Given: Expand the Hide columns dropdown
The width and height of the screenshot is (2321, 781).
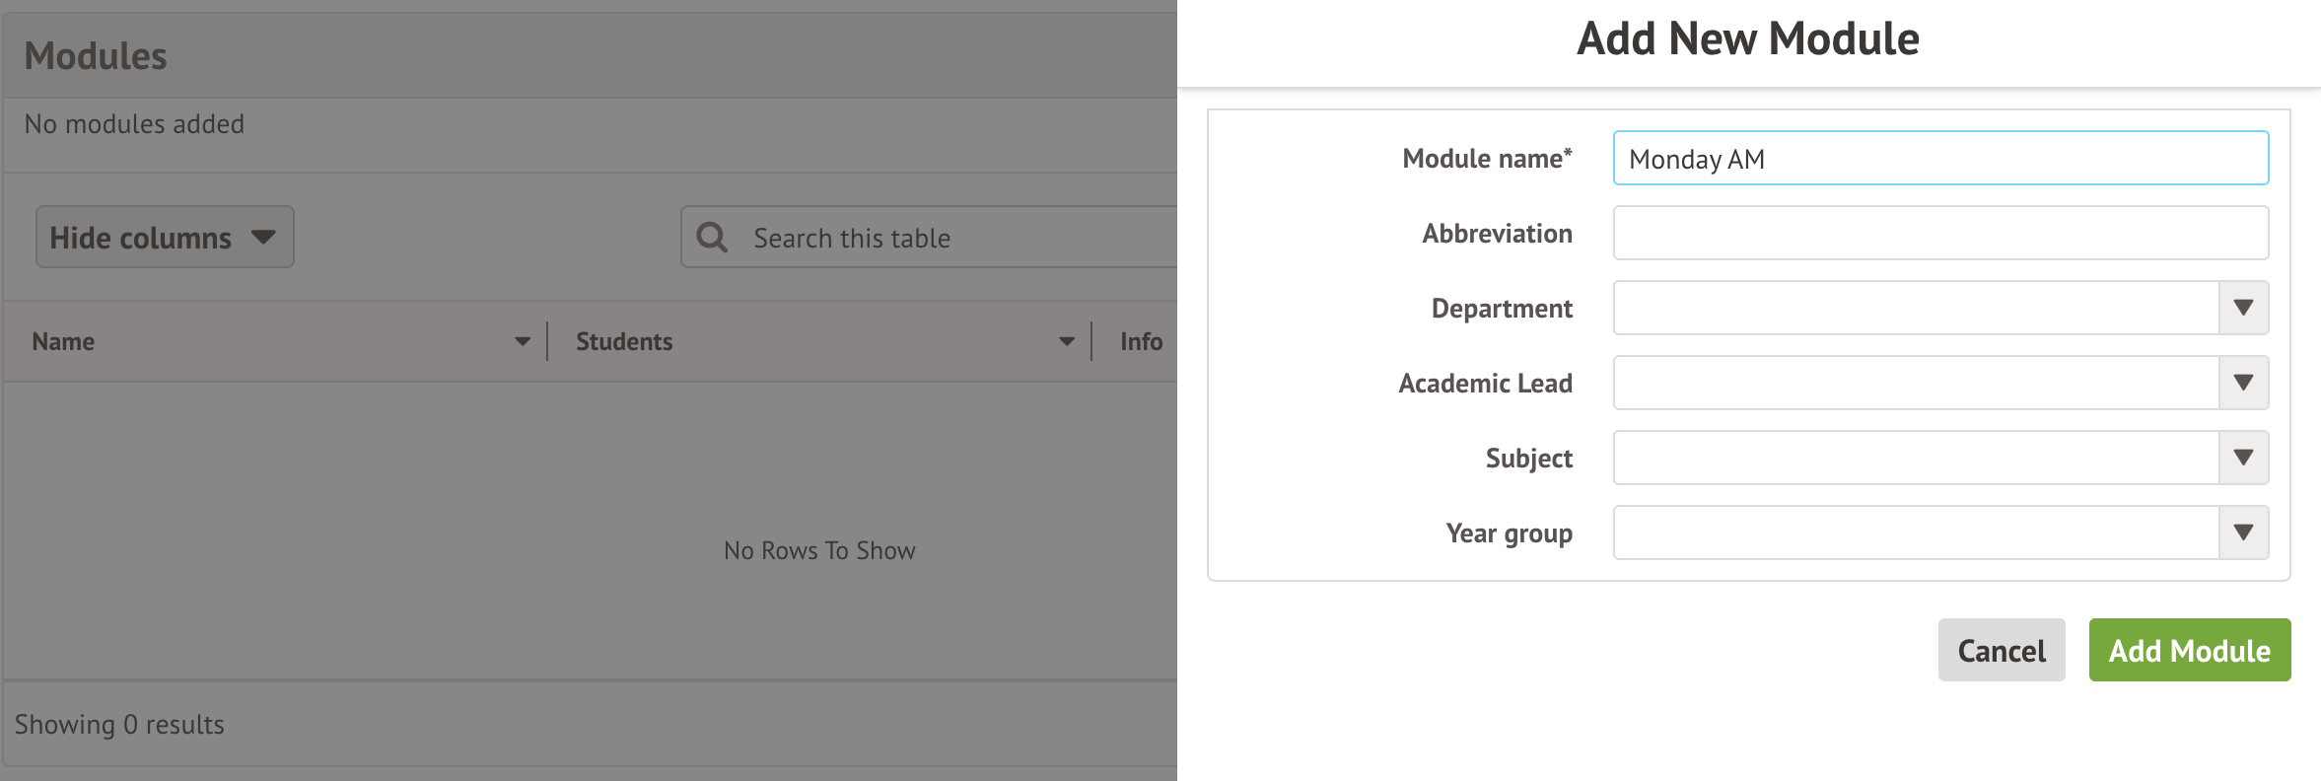Looking at the screenshot, I should tap(165, 237).
